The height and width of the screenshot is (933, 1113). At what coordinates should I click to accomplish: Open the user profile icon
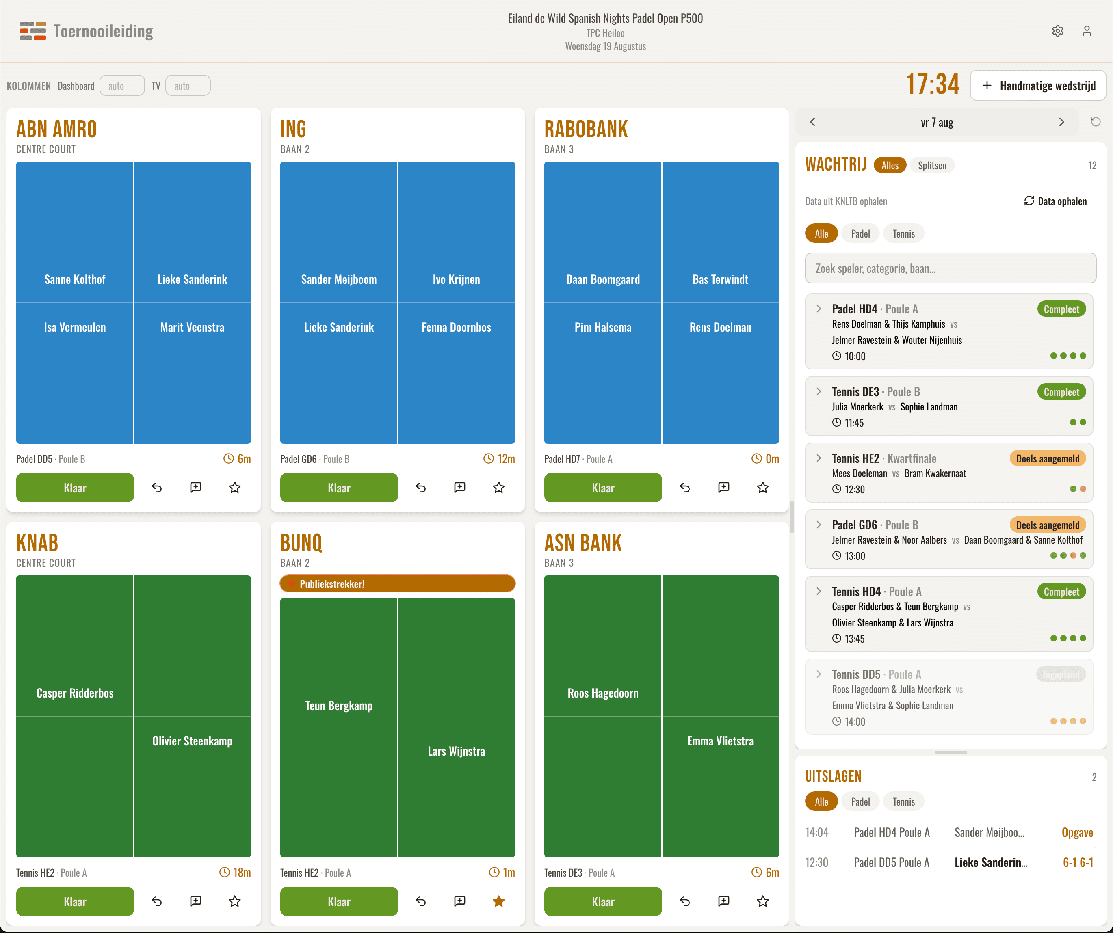pyautogui.click(x=1087, y=31)
